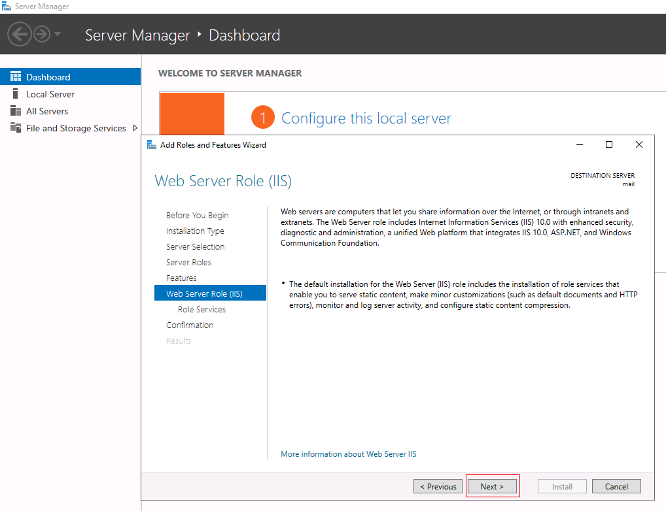Image resolution: width=666 pixels, height=511 pixels.
Task: Click the wizard title bar icon
Action: point(152,144)
